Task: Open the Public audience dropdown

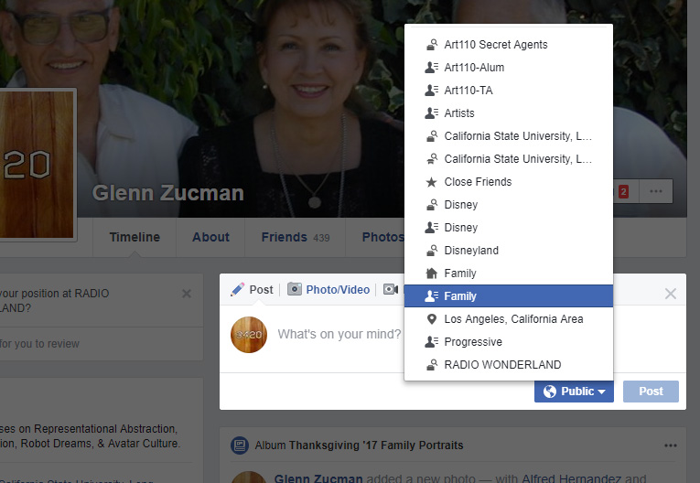Action: point(574,391)
